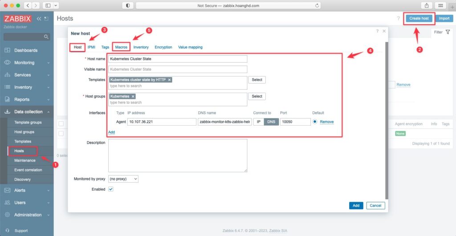The width and height of the screenshot is (456, 236).
Task: Switch Connect to DNS
Action: (x=271, y=122)
